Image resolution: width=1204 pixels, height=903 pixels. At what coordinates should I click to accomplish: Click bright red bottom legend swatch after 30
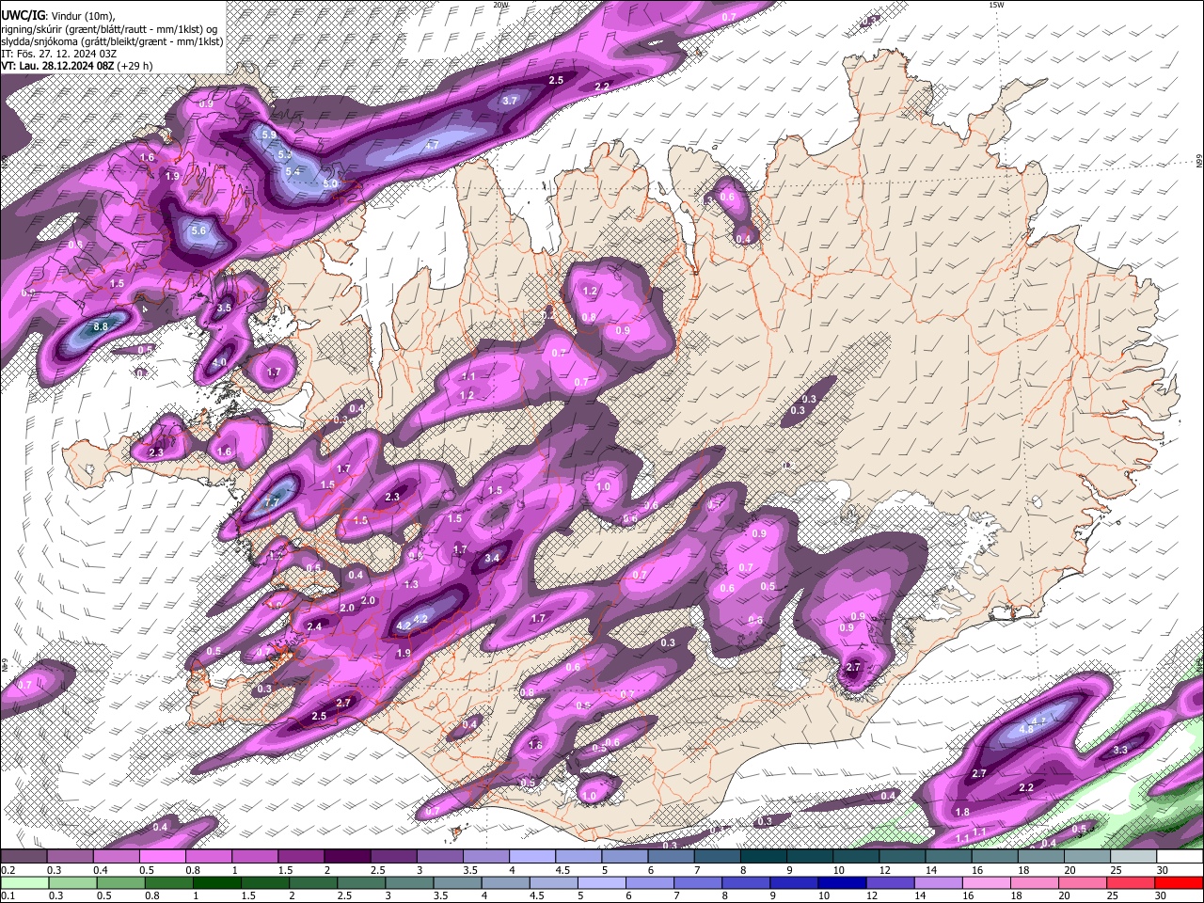click(1178, 882)
